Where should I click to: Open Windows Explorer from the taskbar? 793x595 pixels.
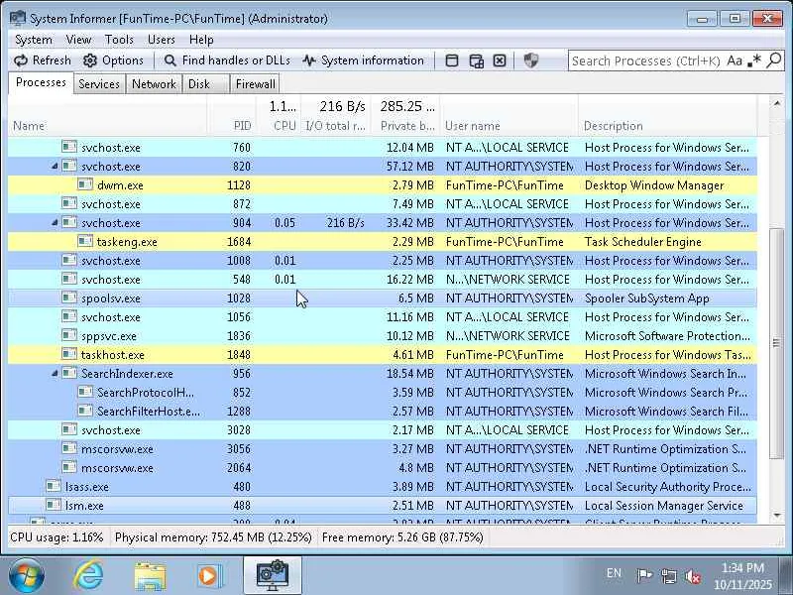pos(150,576)
